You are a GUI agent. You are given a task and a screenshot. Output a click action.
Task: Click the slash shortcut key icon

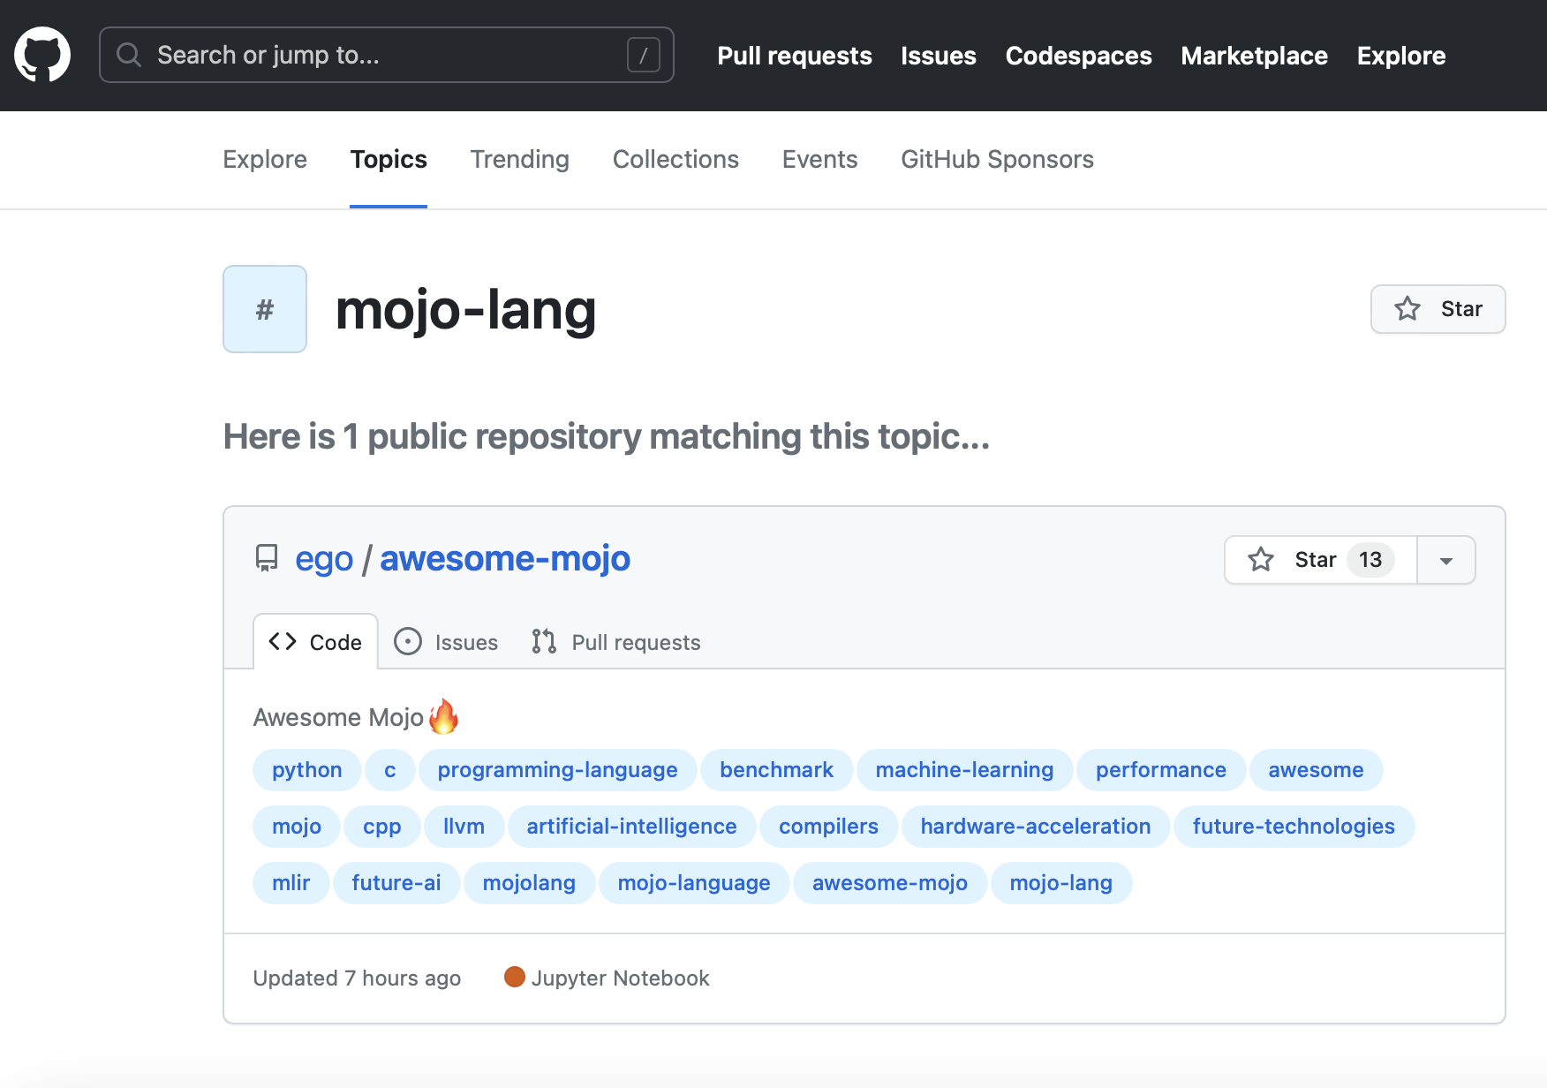643,55
